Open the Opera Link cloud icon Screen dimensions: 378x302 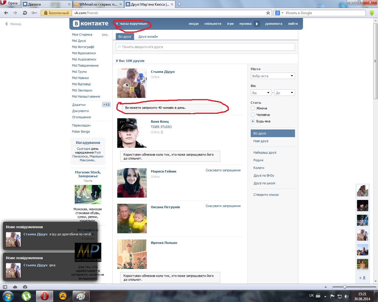[15, 287]
